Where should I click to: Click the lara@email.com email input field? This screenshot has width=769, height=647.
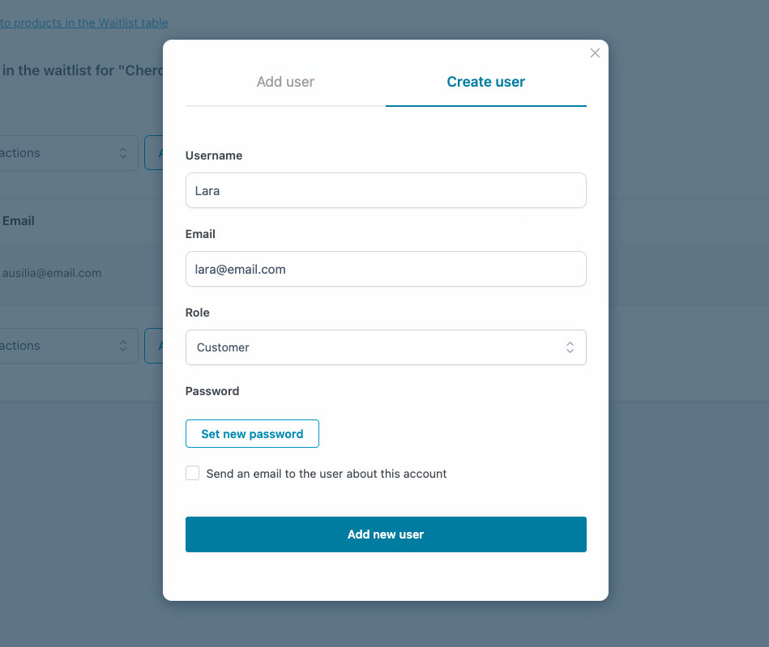click(386, 269)
